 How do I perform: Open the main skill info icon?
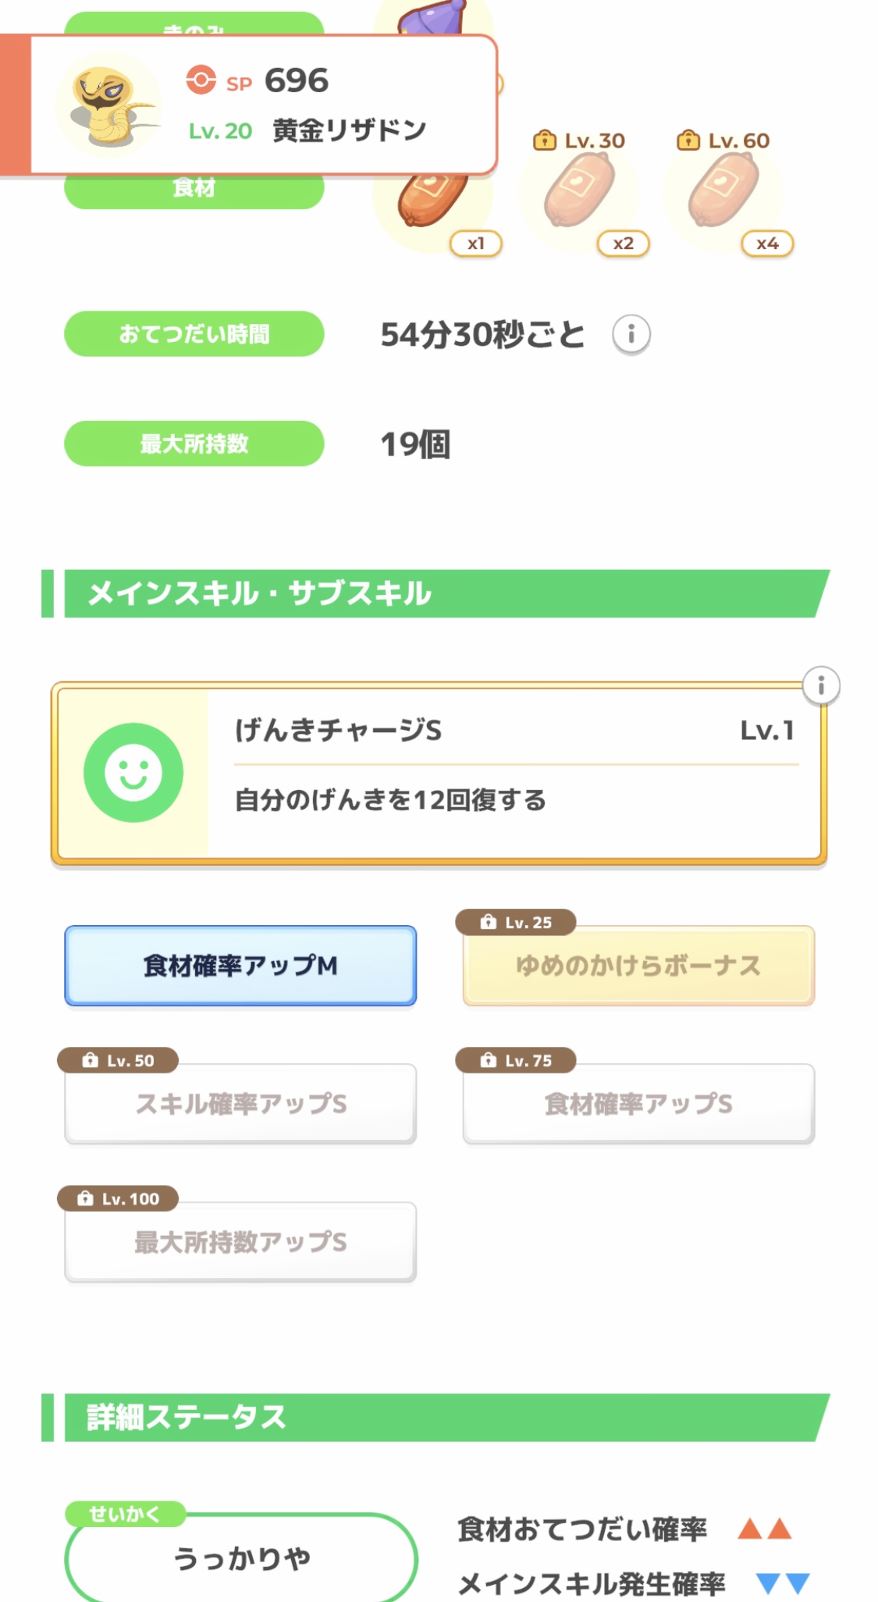tap(820, 686)
